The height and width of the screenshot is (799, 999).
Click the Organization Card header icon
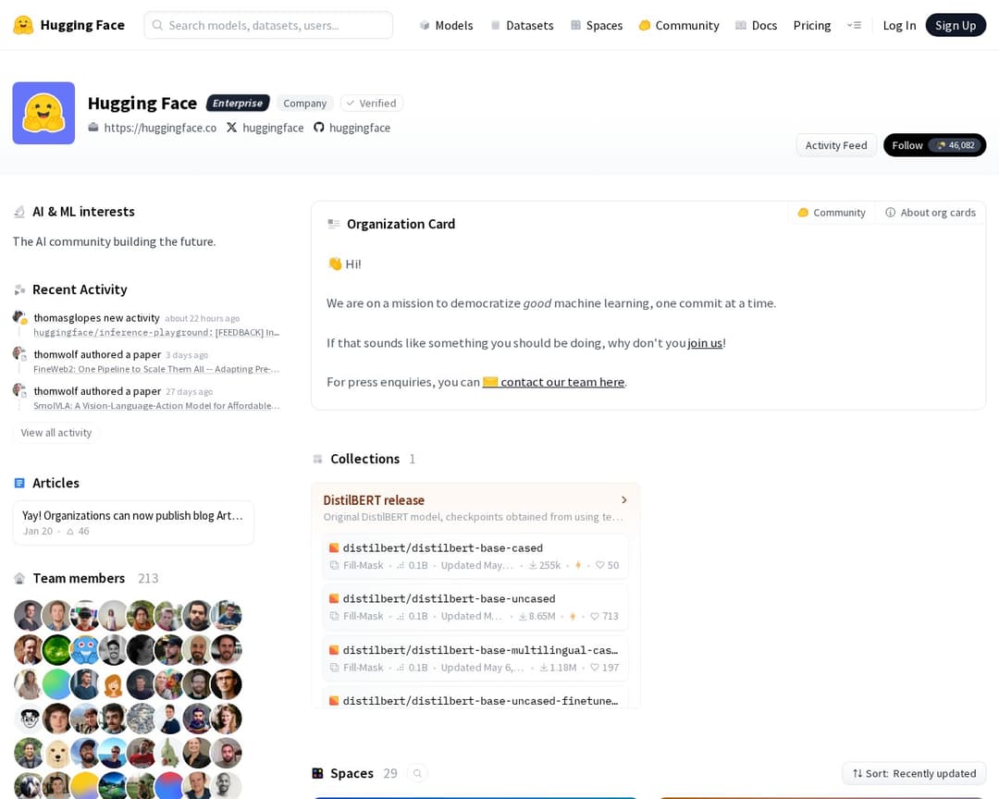tap(333, 224)
